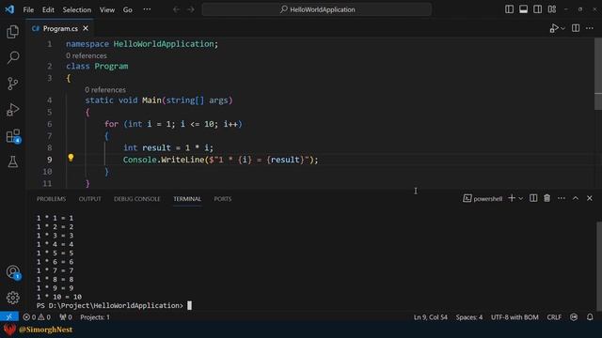Expand the run button dropdown arrow
This screenshot has height=338, width=602.
point(562,28)
